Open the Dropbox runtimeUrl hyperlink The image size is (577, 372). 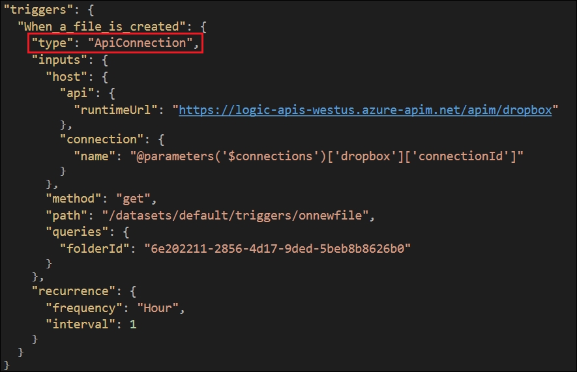click(x=365, y=110)
